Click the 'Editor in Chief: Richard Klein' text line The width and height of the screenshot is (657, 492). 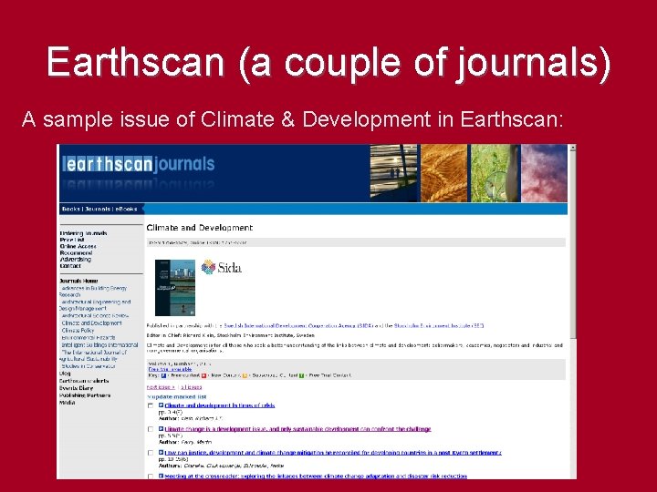(231, 335)
